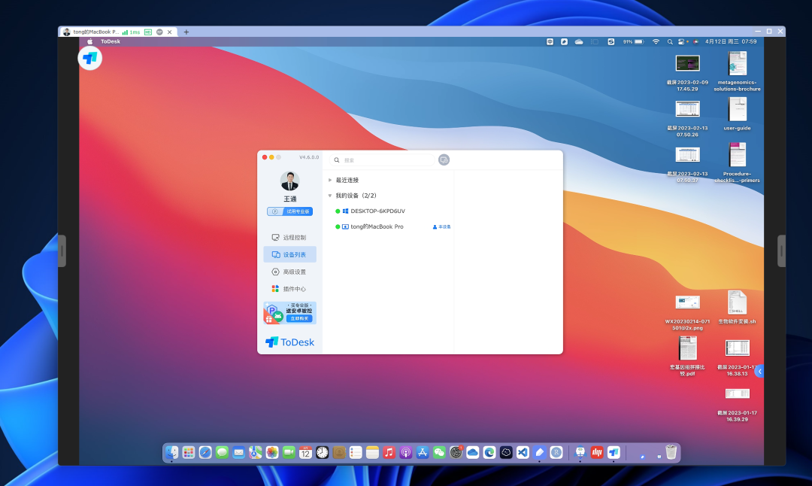Click the ToDesk logo at sidebar bottom
Viewport: 812px width, 486px height.
(289, 342)
